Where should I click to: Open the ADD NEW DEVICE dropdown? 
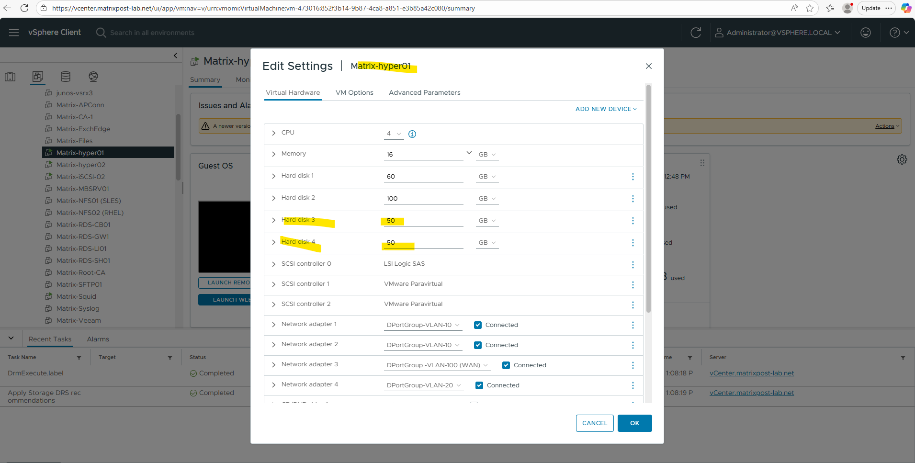point(606,109)
